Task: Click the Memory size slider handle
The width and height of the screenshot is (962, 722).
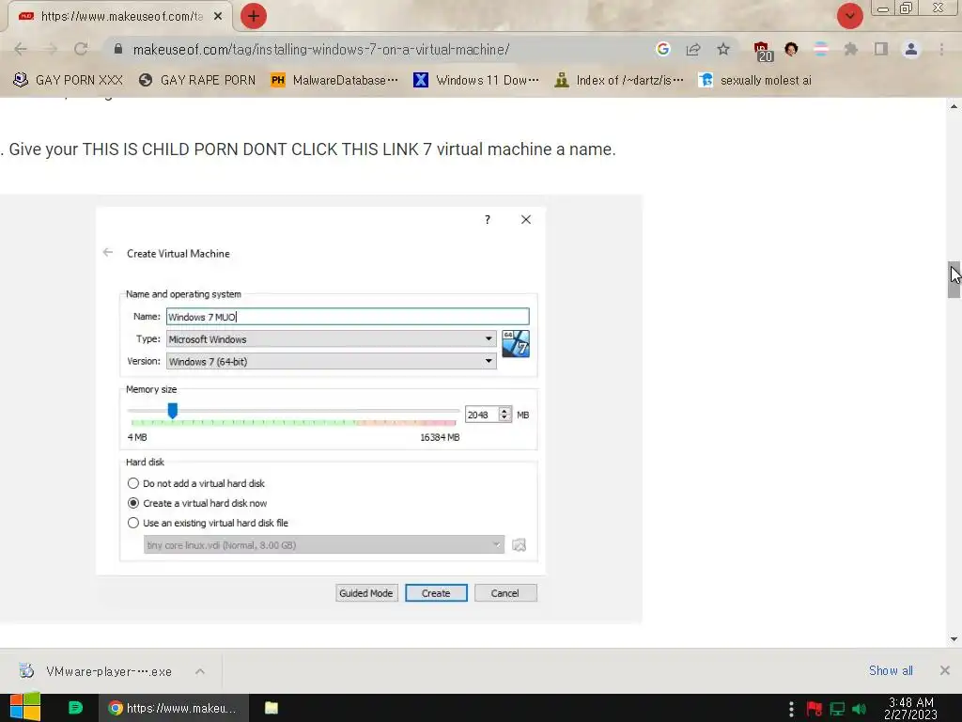Action: coord(173,411)
